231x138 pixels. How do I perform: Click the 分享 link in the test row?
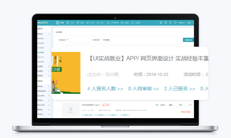156,105
